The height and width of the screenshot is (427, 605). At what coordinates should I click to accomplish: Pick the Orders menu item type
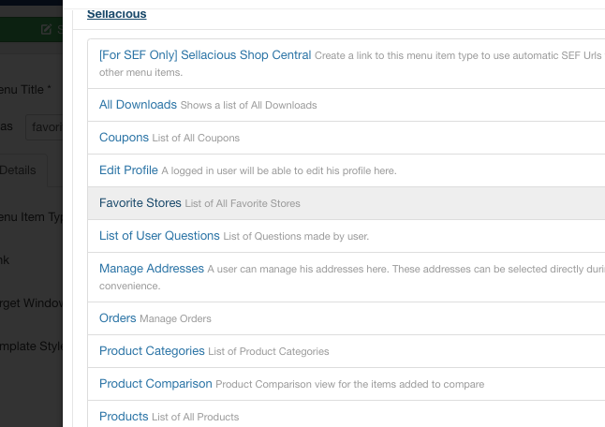pos(117,317)
